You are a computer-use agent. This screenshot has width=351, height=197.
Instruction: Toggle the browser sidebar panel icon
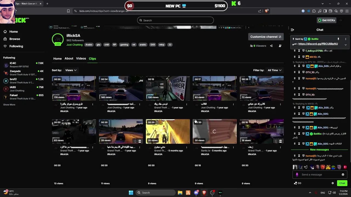[325, 11]
